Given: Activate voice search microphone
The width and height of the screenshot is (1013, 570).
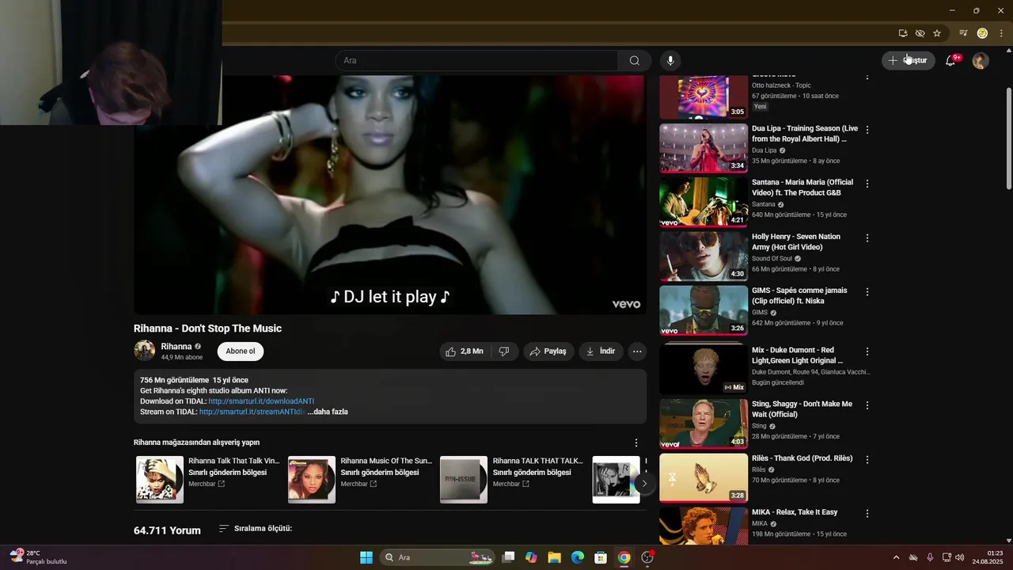Looking at the screenshot, I should (x=670, y=61).
